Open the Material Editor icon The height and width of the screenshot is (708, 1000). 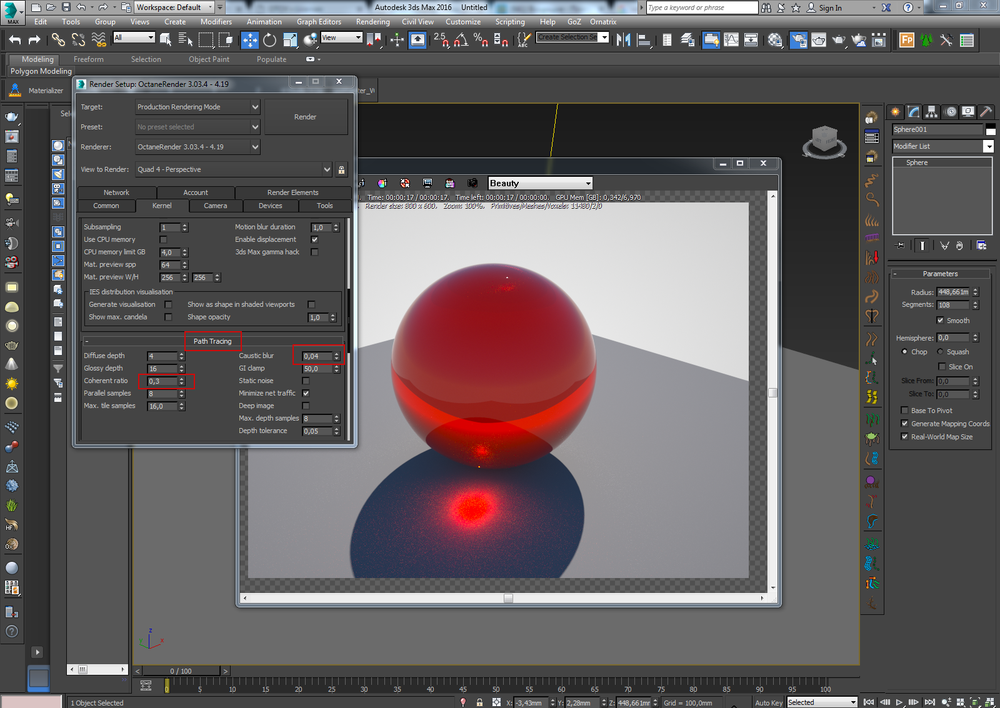775,40
